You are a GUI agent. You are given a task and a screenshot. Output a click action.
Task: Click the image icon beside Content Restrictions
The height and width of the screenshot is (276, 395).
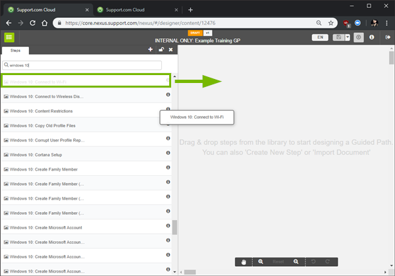coord(6,111)
